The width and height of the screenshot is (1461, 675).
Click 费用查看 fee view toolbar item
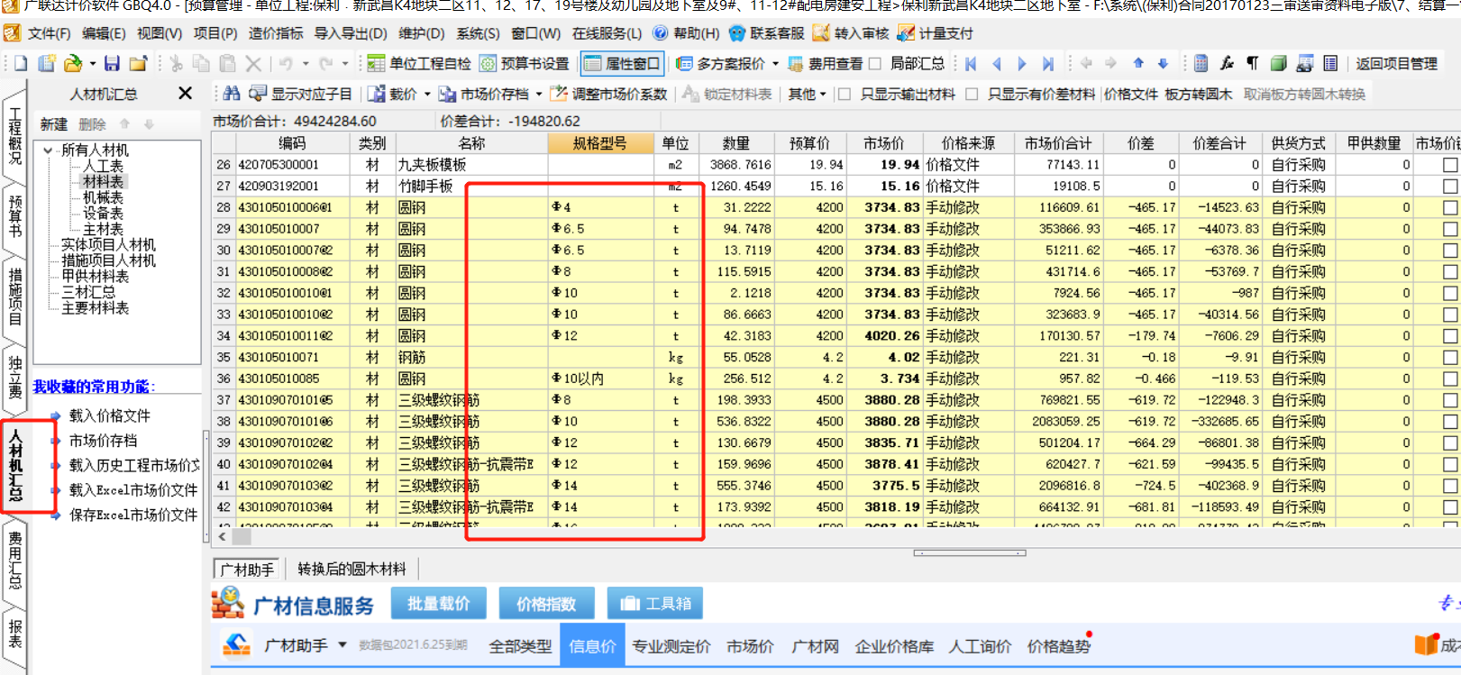pos(826,63)
